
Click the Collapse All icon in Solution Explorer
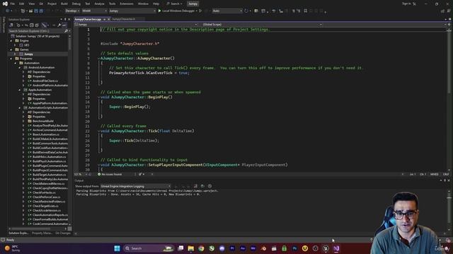(x=32, y=25)
